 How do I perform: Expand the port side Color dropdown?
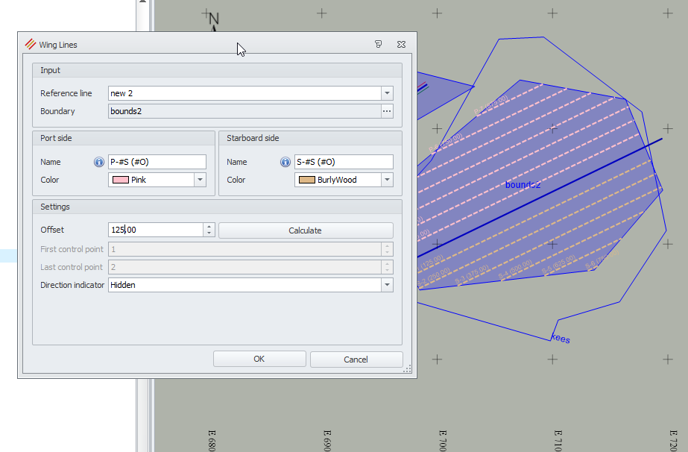coord(200,180)
